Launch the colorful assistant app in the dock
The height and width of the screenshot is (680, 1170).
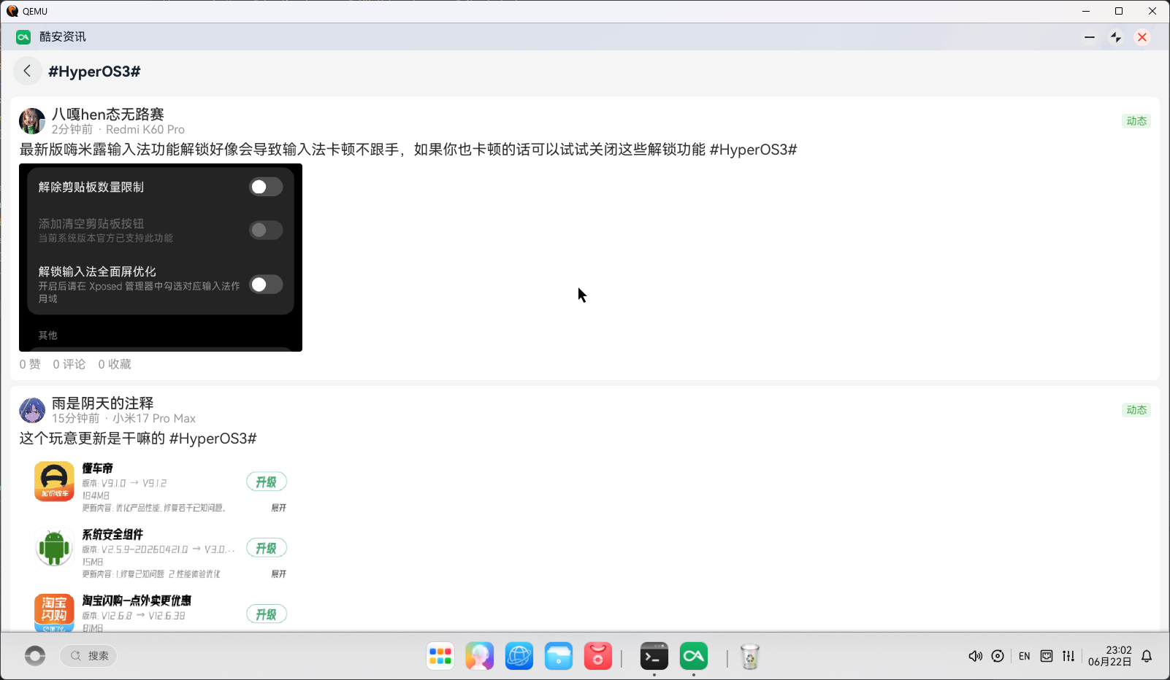coord(480,657)
